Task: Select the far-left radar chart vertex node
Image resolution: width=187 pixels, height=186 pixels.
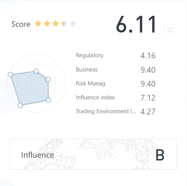Action: click(x=10, y=75)
